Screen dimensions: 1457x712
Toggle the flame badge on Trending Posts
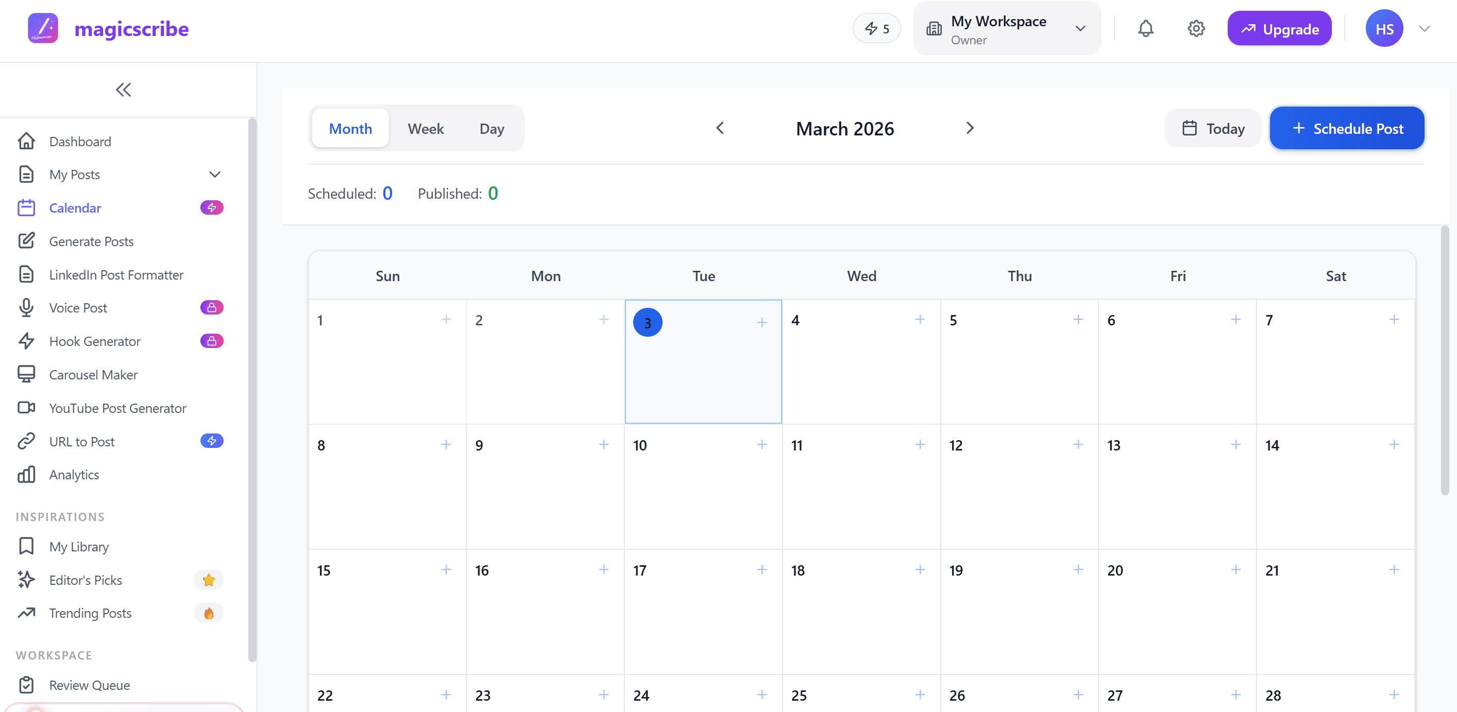pos(209,613)
